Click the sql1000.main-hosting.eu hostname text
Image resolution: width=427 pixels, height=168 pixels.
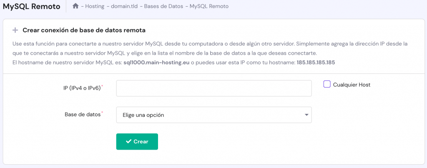pyautogui.click(x=156, y=63)
